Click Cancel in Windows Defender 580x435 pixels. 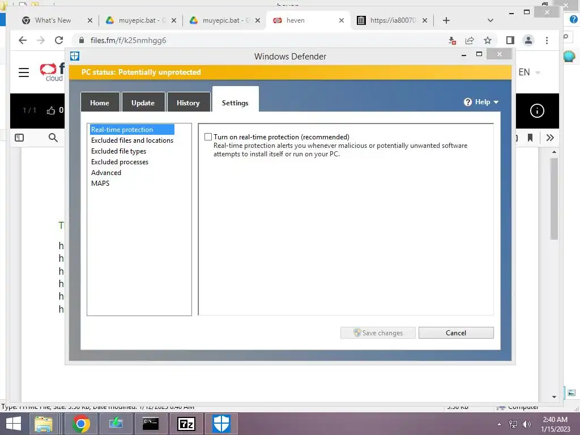coord(456,332)
